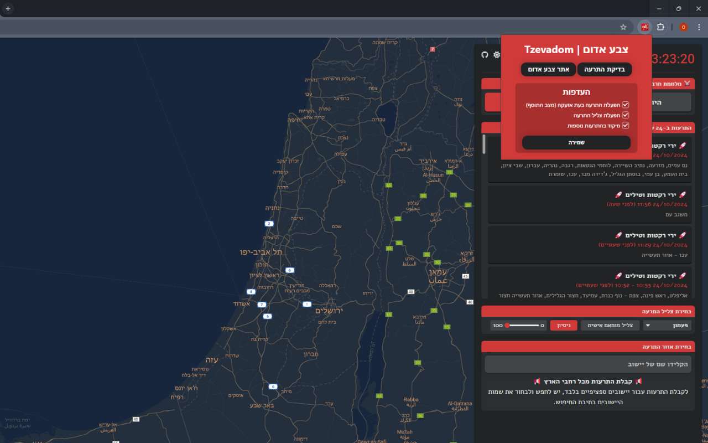Click the Tzevadom extension icon in the toolbar
Image resolution: width=708 pixels, height=443 pixels.
point(645,27)
